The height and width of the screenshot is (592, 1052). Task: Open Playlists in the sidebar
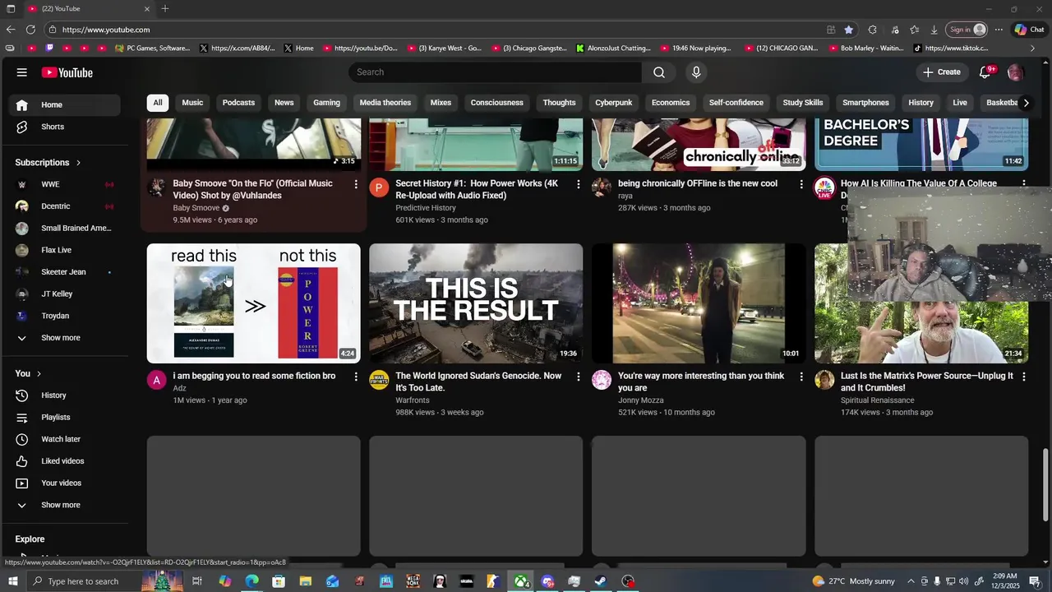point(64,417)
